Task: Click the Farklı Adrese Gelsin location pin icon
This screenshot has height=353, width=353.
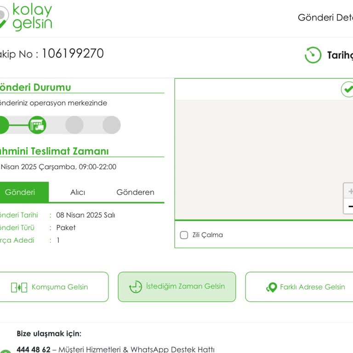Action: 272,287
